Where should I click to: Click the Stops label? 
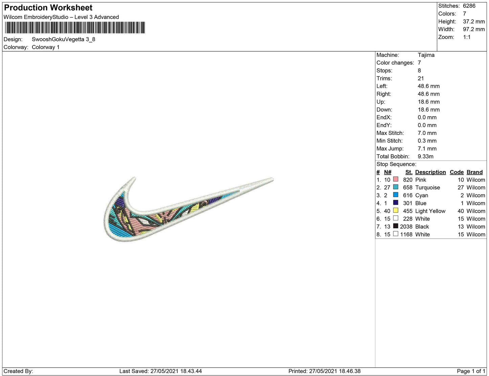[x=384, y=71]
